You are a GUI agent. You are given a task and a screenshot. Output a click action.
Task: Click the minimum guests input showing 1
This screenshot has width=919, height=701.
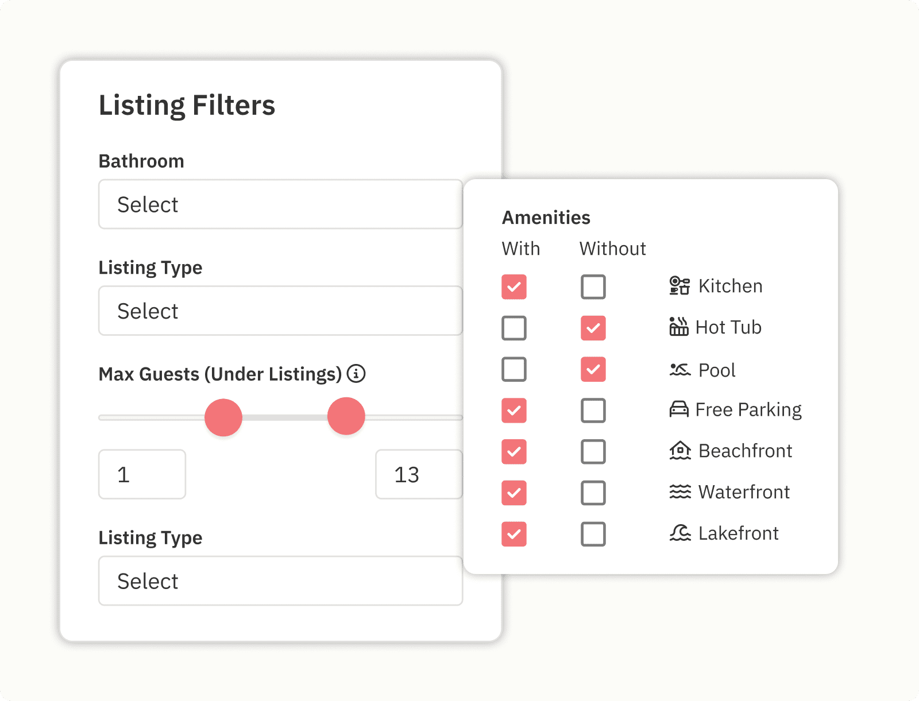point(142,474)
